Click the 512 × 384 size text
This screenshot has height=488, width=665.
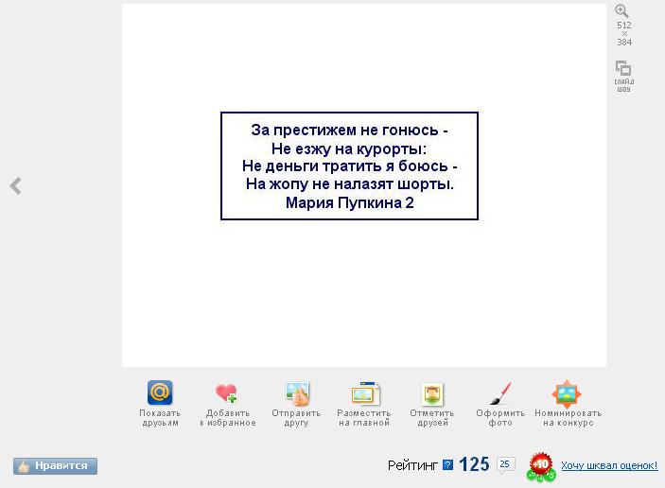tap(624, 33)
